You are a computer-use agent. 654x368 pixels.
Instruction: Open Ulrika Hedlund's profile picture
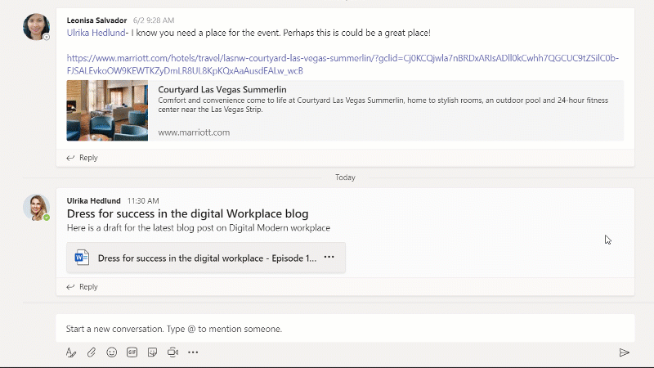36,208
